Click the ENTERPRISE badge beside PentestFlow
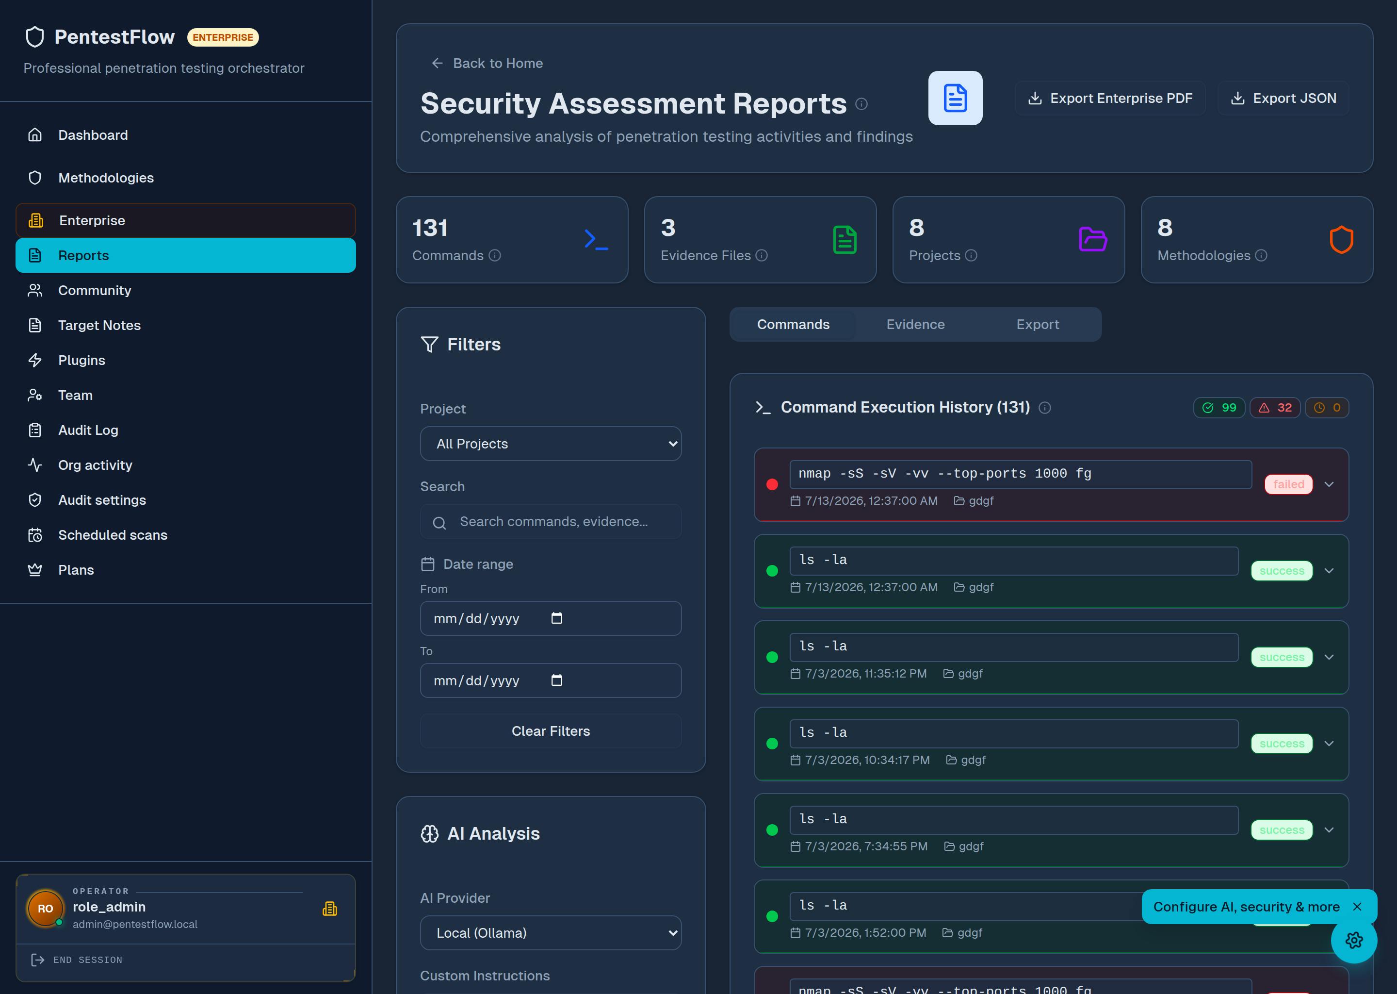The width and height of the screenshot is (1397, 994). [223, 37]
